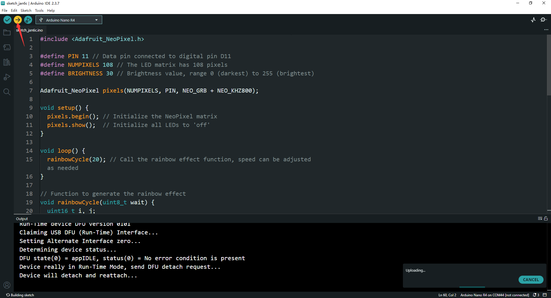Open the Serial Plotter
Screen dimensions: 551x298
533,20
